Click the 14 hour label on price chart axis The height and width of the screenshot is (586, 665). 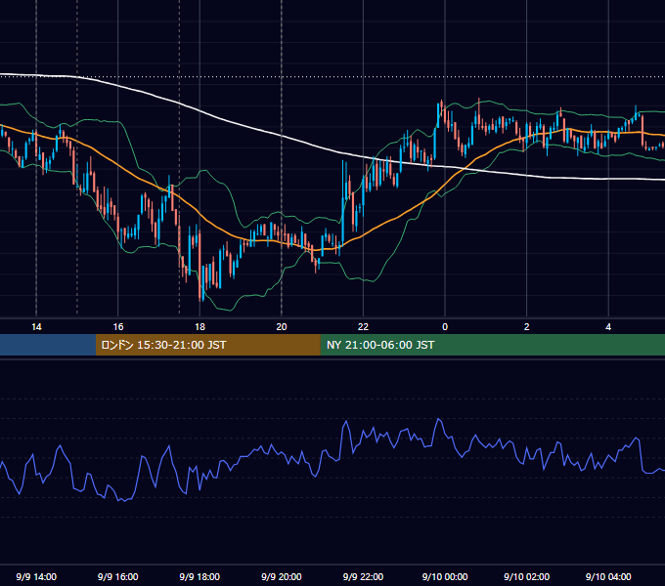pyautogui.click(x=36, y=327)
